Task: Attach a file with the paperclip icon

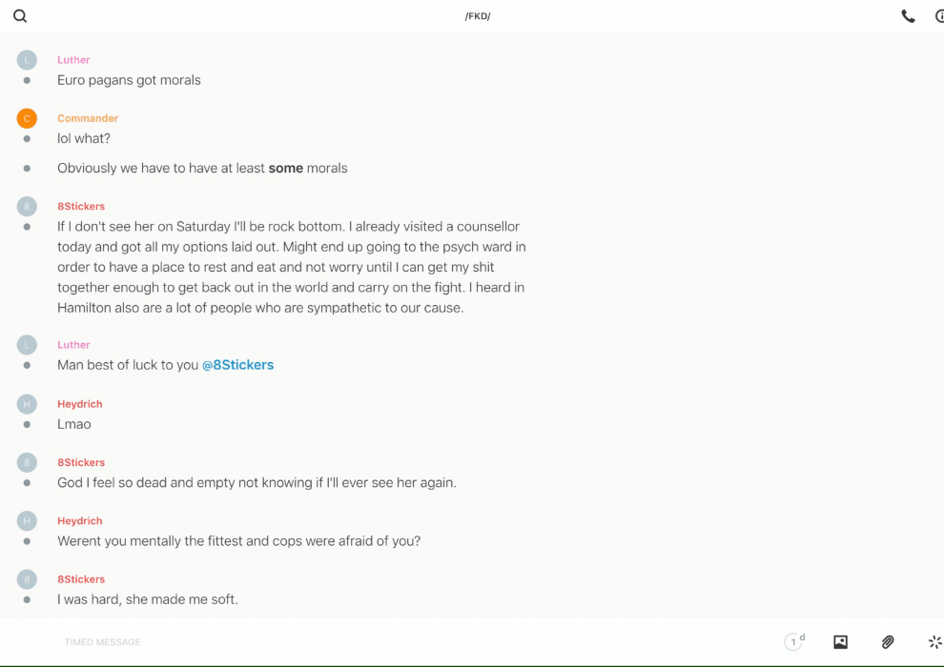Action: coord(888,642)
